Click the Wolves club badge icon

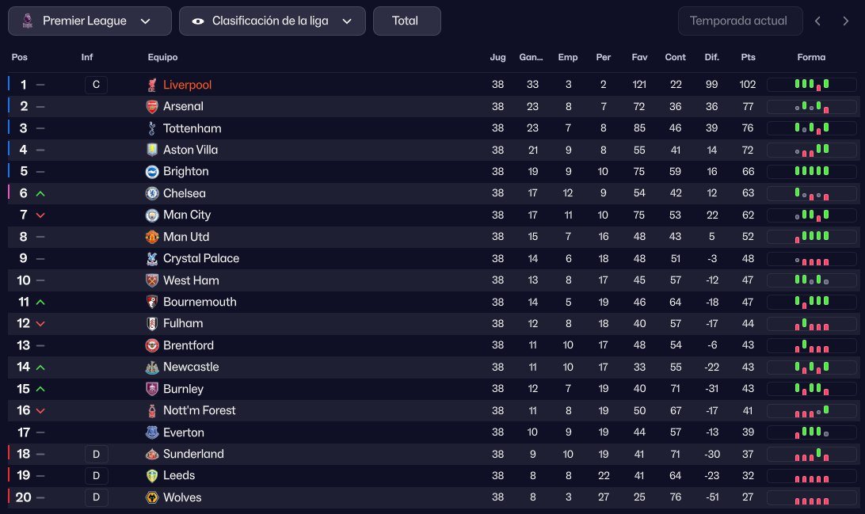(152, 497)
